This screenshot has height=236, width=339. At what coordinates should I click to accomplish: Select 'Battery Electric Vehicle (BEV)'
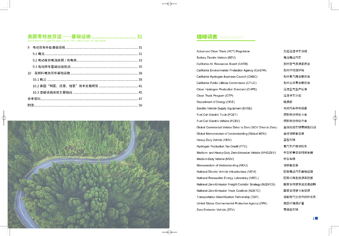click(216, 58)
